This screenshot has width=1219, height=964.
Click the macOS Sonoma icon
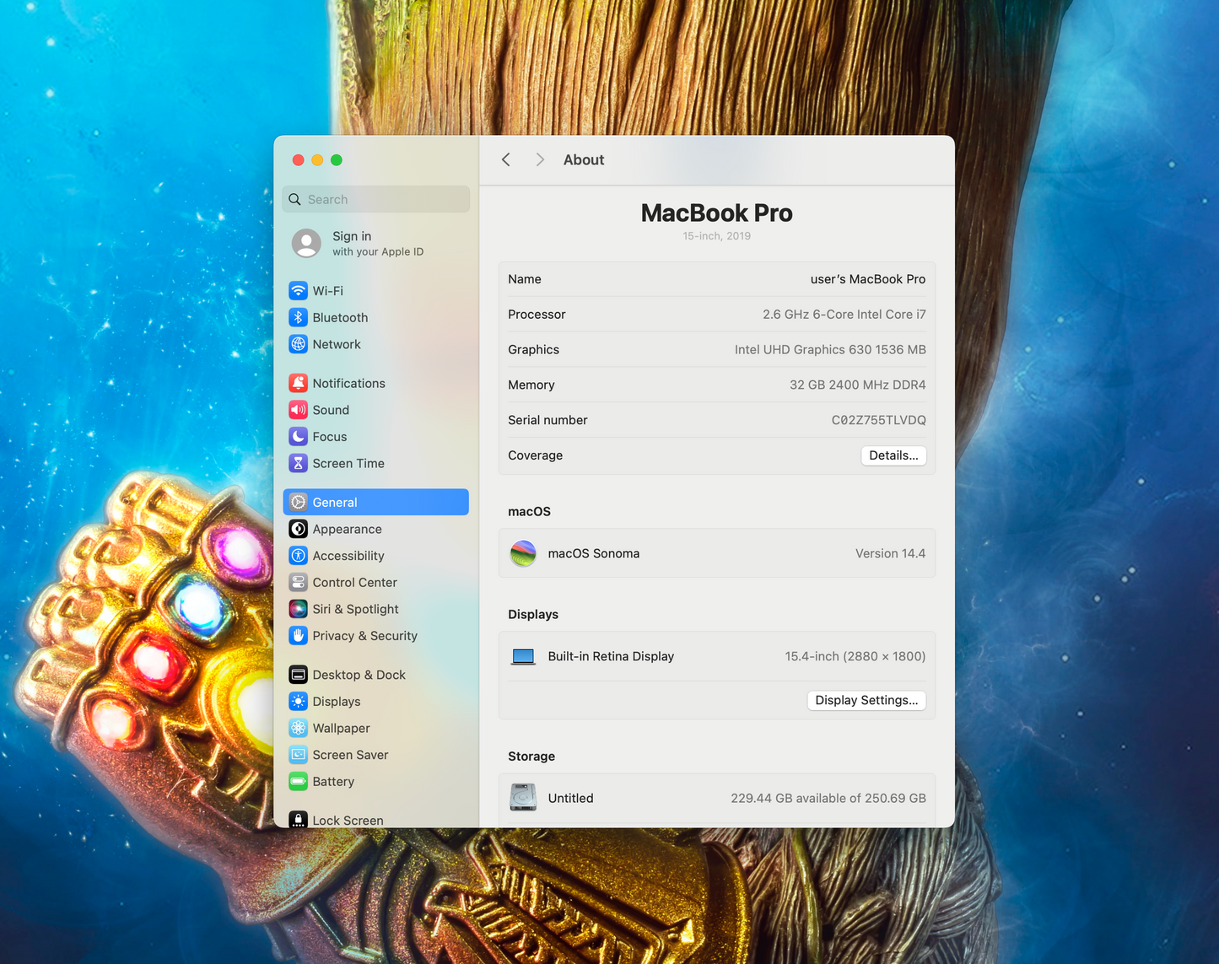[523, 554]
